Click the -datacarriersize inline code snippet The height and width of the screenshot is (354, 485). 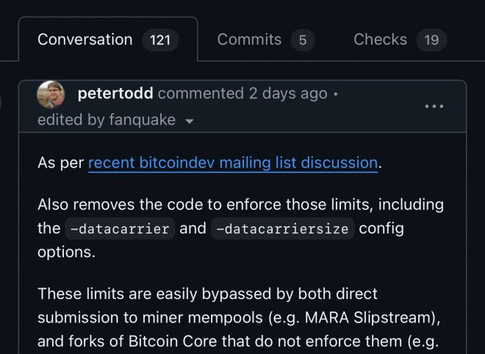point(282,229)
